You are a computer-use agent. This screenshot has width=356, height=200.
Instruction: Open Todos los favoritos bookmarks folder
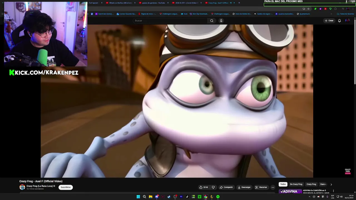coord(345,14)
